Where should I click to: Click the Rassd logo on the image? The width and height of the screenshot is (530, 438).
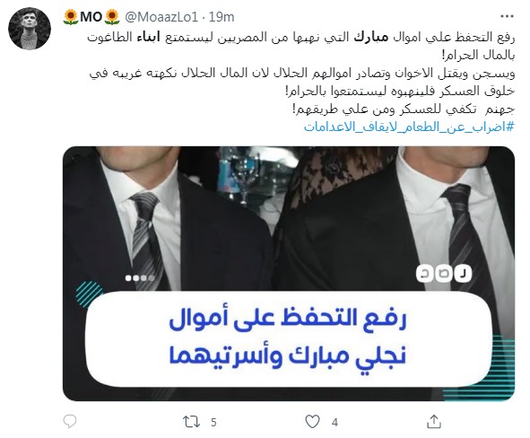(444, 273)
